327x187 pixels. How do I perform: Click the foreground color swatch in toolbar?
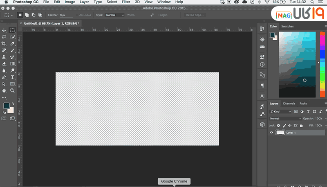coord(7,106)
